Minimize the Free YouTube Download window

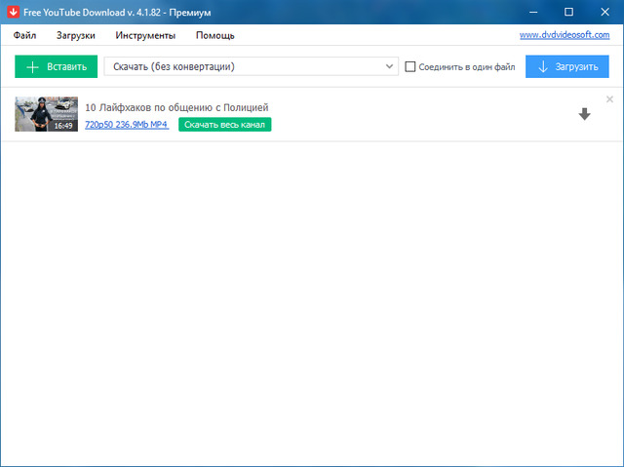(533, 11)
